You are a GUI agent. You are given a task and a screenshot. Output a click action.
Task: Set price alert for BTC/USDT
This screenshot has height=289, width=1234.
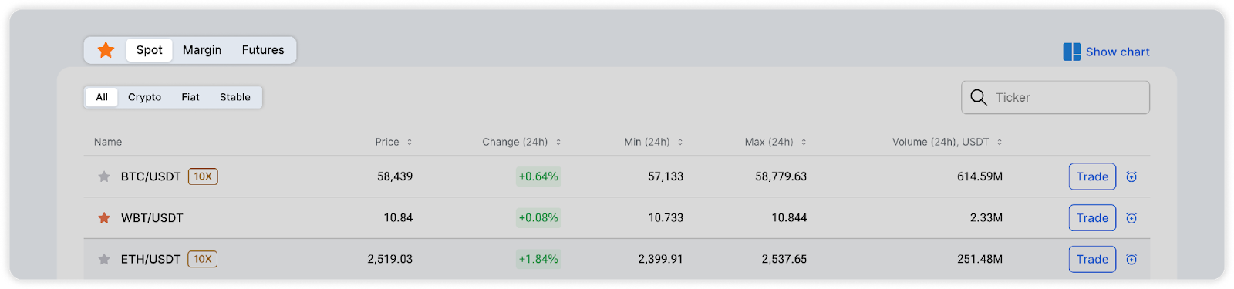(x=1131, y=176)
